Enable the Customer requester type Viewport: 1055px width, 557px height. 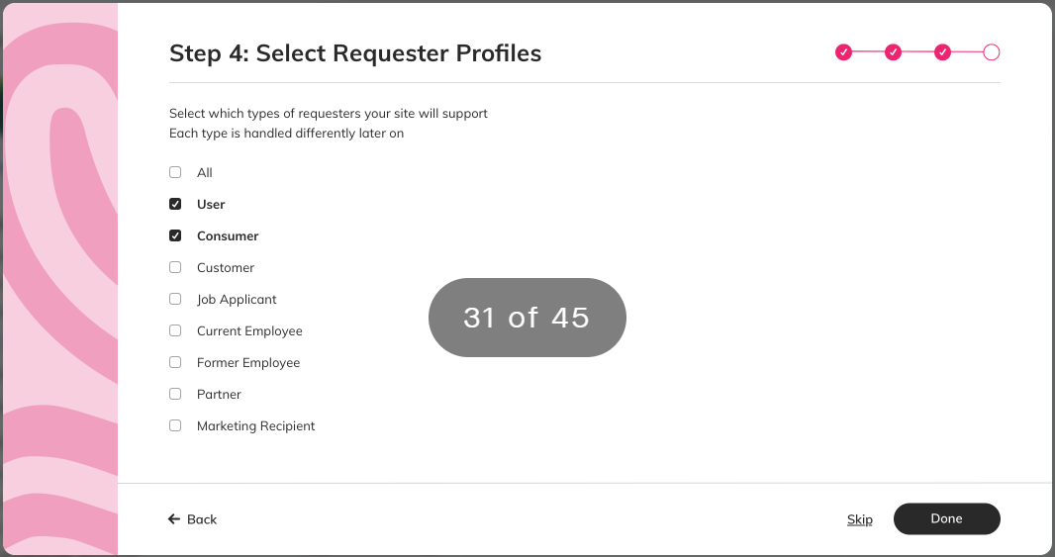(x=175, y=267)
